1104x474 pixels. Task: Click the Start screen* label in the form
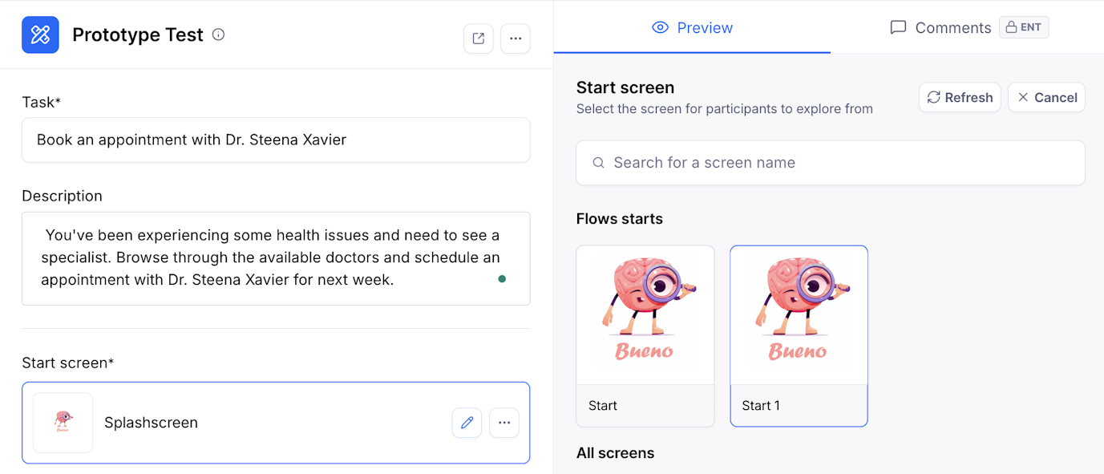[68, 363]
